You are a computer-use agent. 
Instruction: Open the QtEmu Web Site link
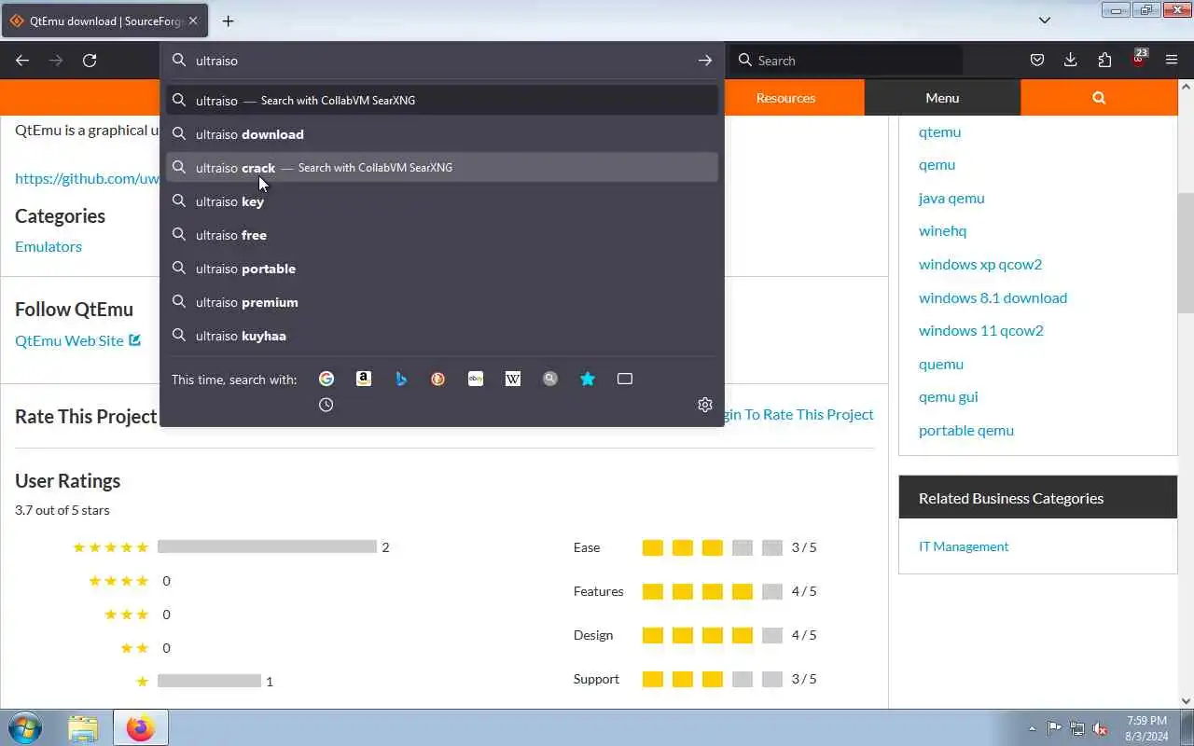point(69,340)
